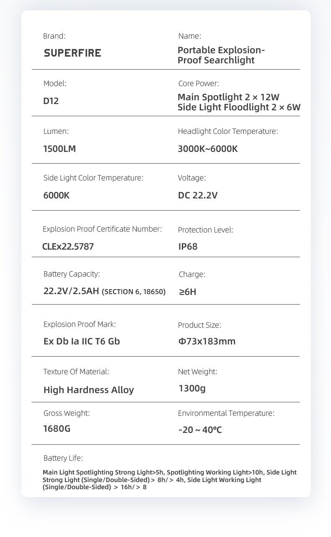Select the IP68 protection level value

point(188,246)
